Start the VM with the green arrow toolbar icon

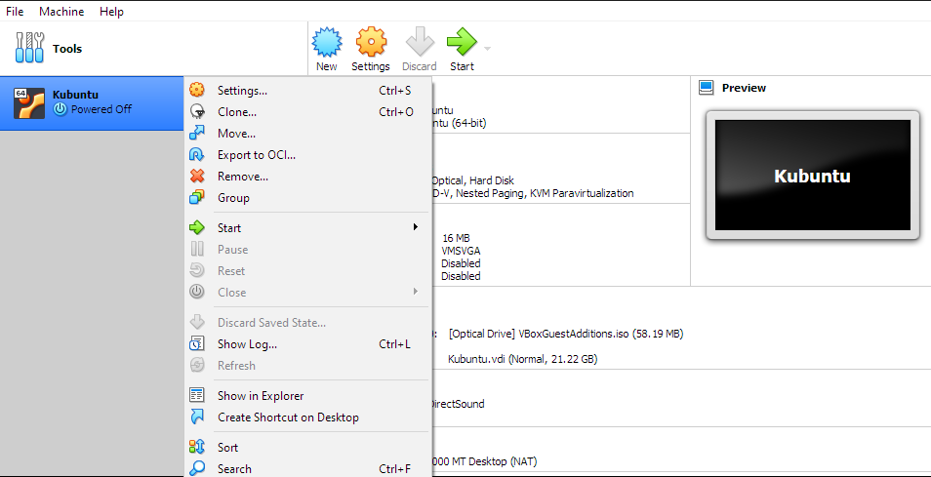tap(462, 42)
